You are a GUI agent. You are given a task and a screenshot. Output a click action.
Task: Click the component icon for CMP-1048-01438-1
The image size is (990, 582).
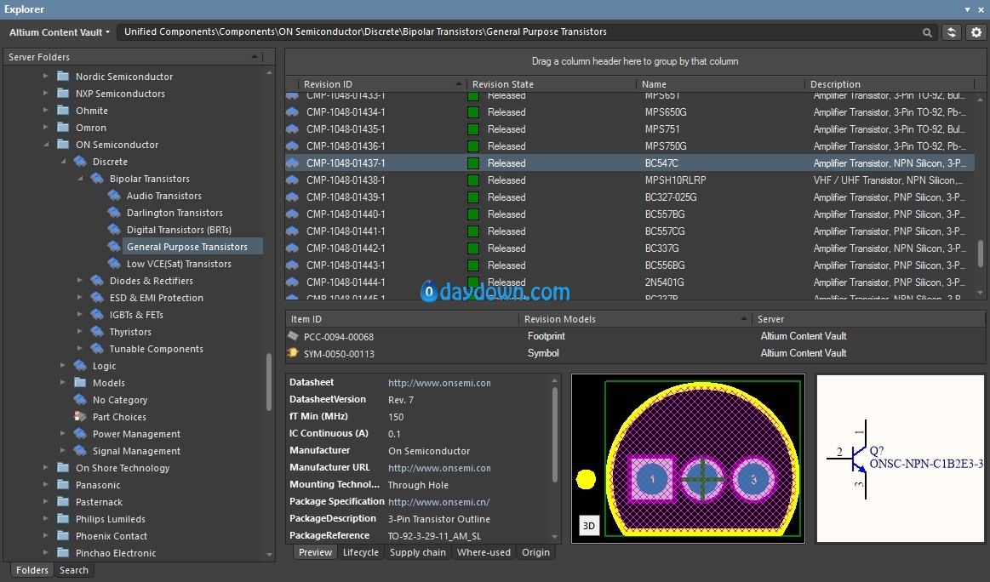click(x=293, y=180)
